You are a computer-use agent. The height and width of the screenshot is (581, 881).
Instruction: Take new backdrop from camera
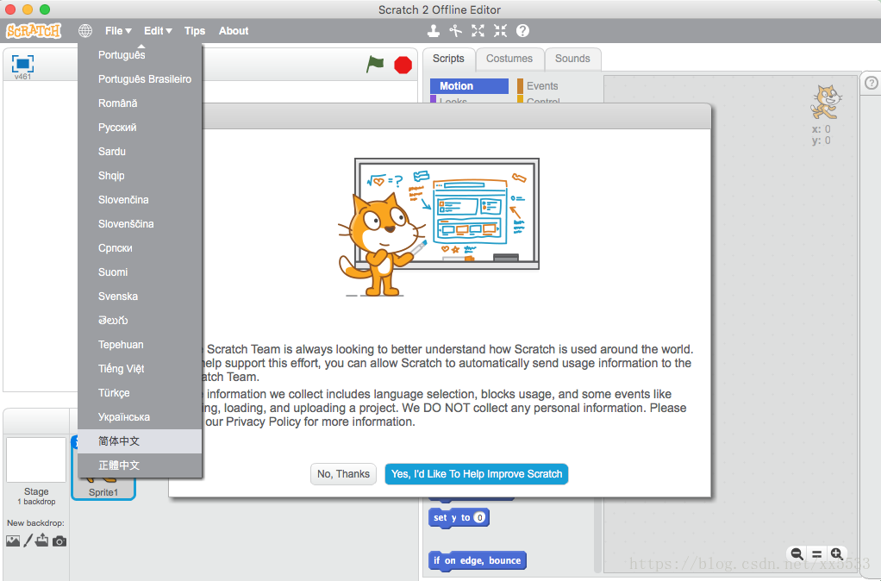59,541
